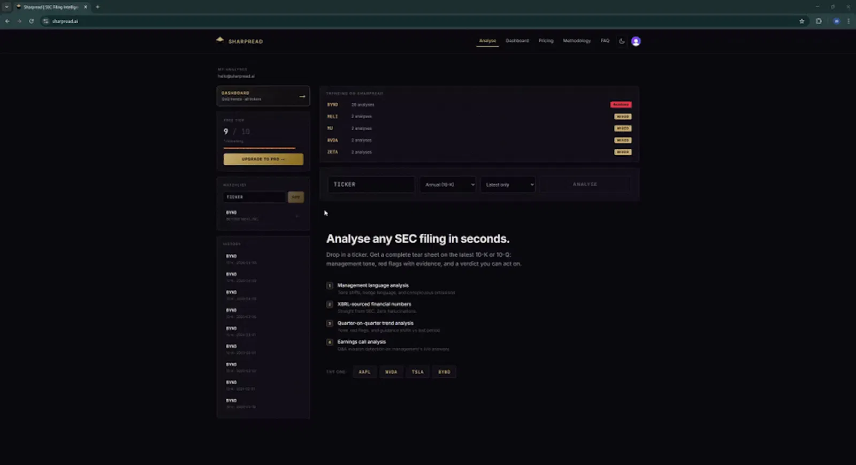Click the Analyse button
Viewport: 856px width, 465px height.
[x=585, y=184]
